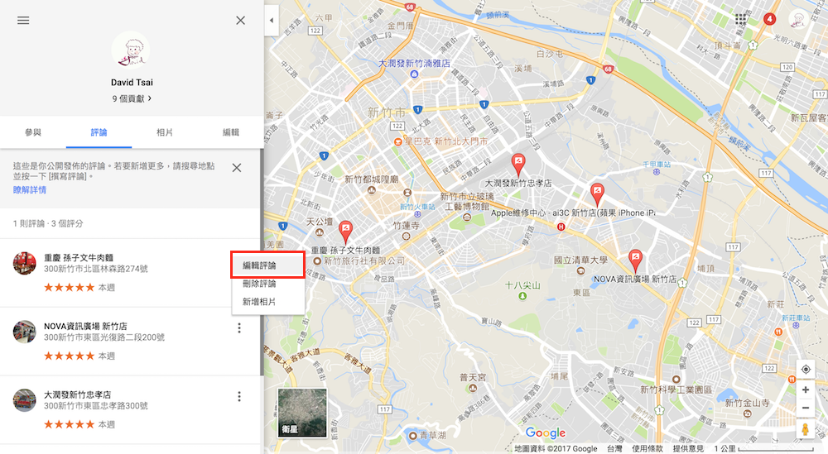Click the red map pin for NOVA資訊廣場
The width and height of the screenshot is (828, 454).
635,261
